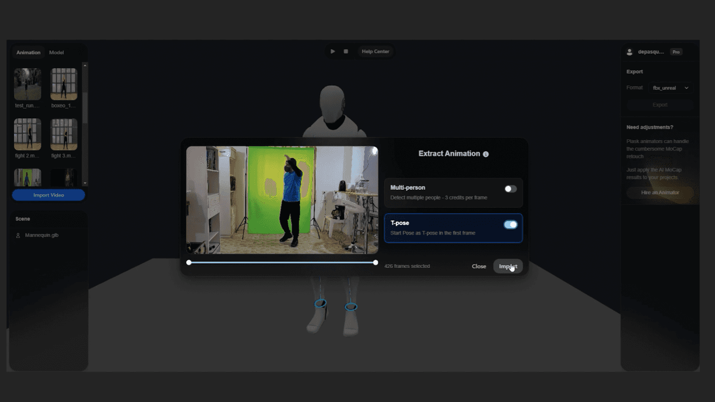
Task: Switch to the Animation tab
Action: (x=28, y=52)
